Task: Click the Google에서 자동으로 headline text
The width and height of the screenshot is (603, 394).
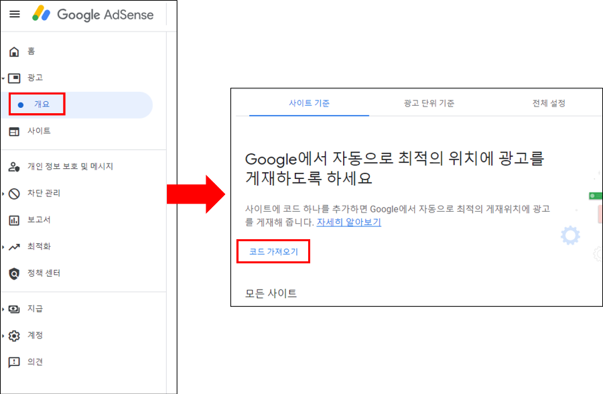Action: [x=395, y=168]
